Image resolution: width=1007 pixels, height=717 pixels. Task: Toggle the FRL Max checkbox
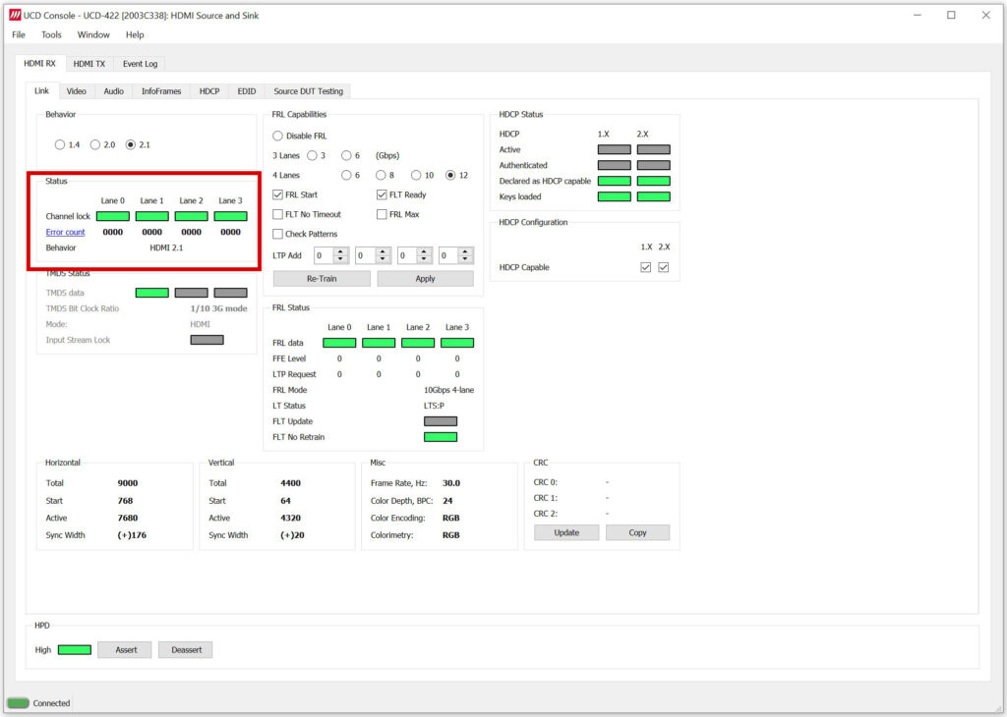383,214
